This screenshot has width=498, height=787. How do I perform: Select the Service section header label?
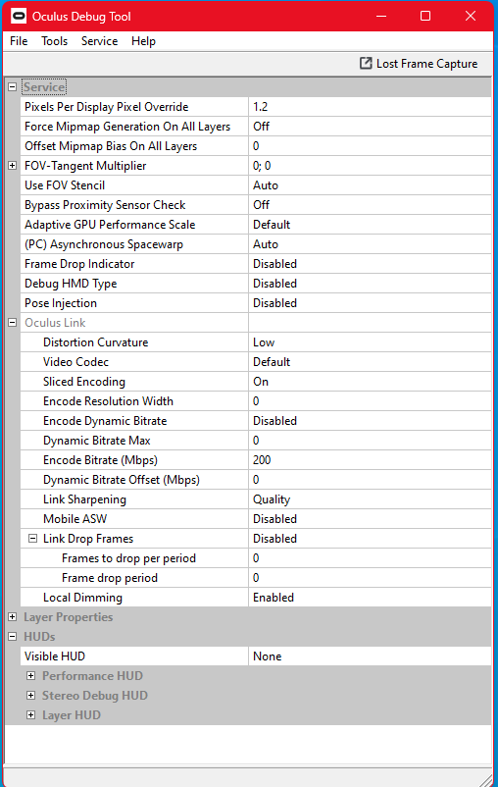pos(44,86)
